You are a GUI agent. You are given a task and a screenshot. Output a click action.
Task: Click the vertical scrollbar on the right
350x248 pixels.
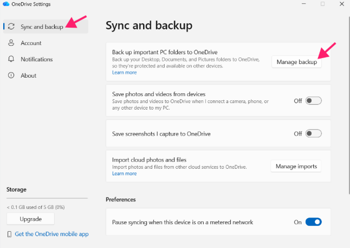click(349, 105)
